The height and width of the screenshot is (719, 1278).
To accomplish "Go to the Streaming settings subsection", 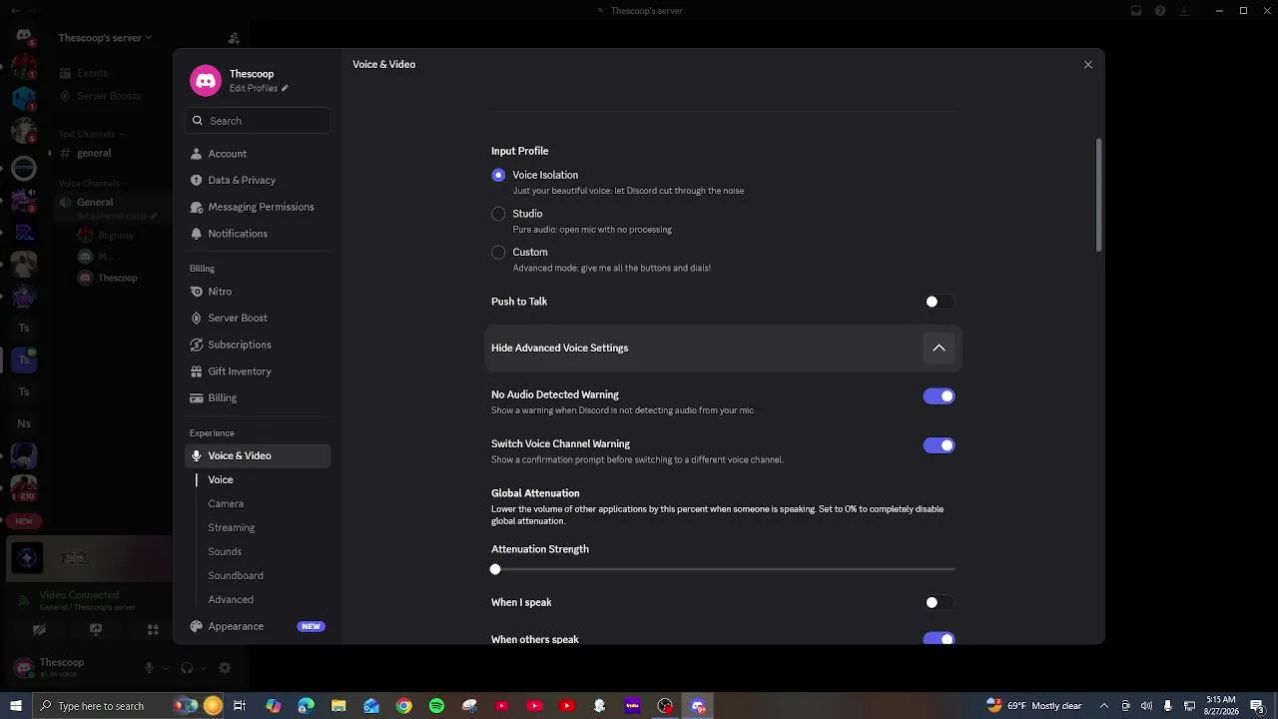I will coord(232,527).
